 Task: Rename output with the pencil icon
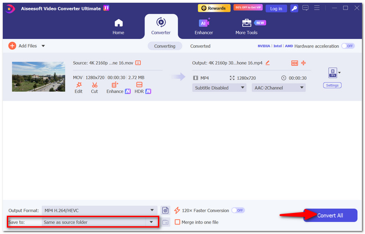268,63
